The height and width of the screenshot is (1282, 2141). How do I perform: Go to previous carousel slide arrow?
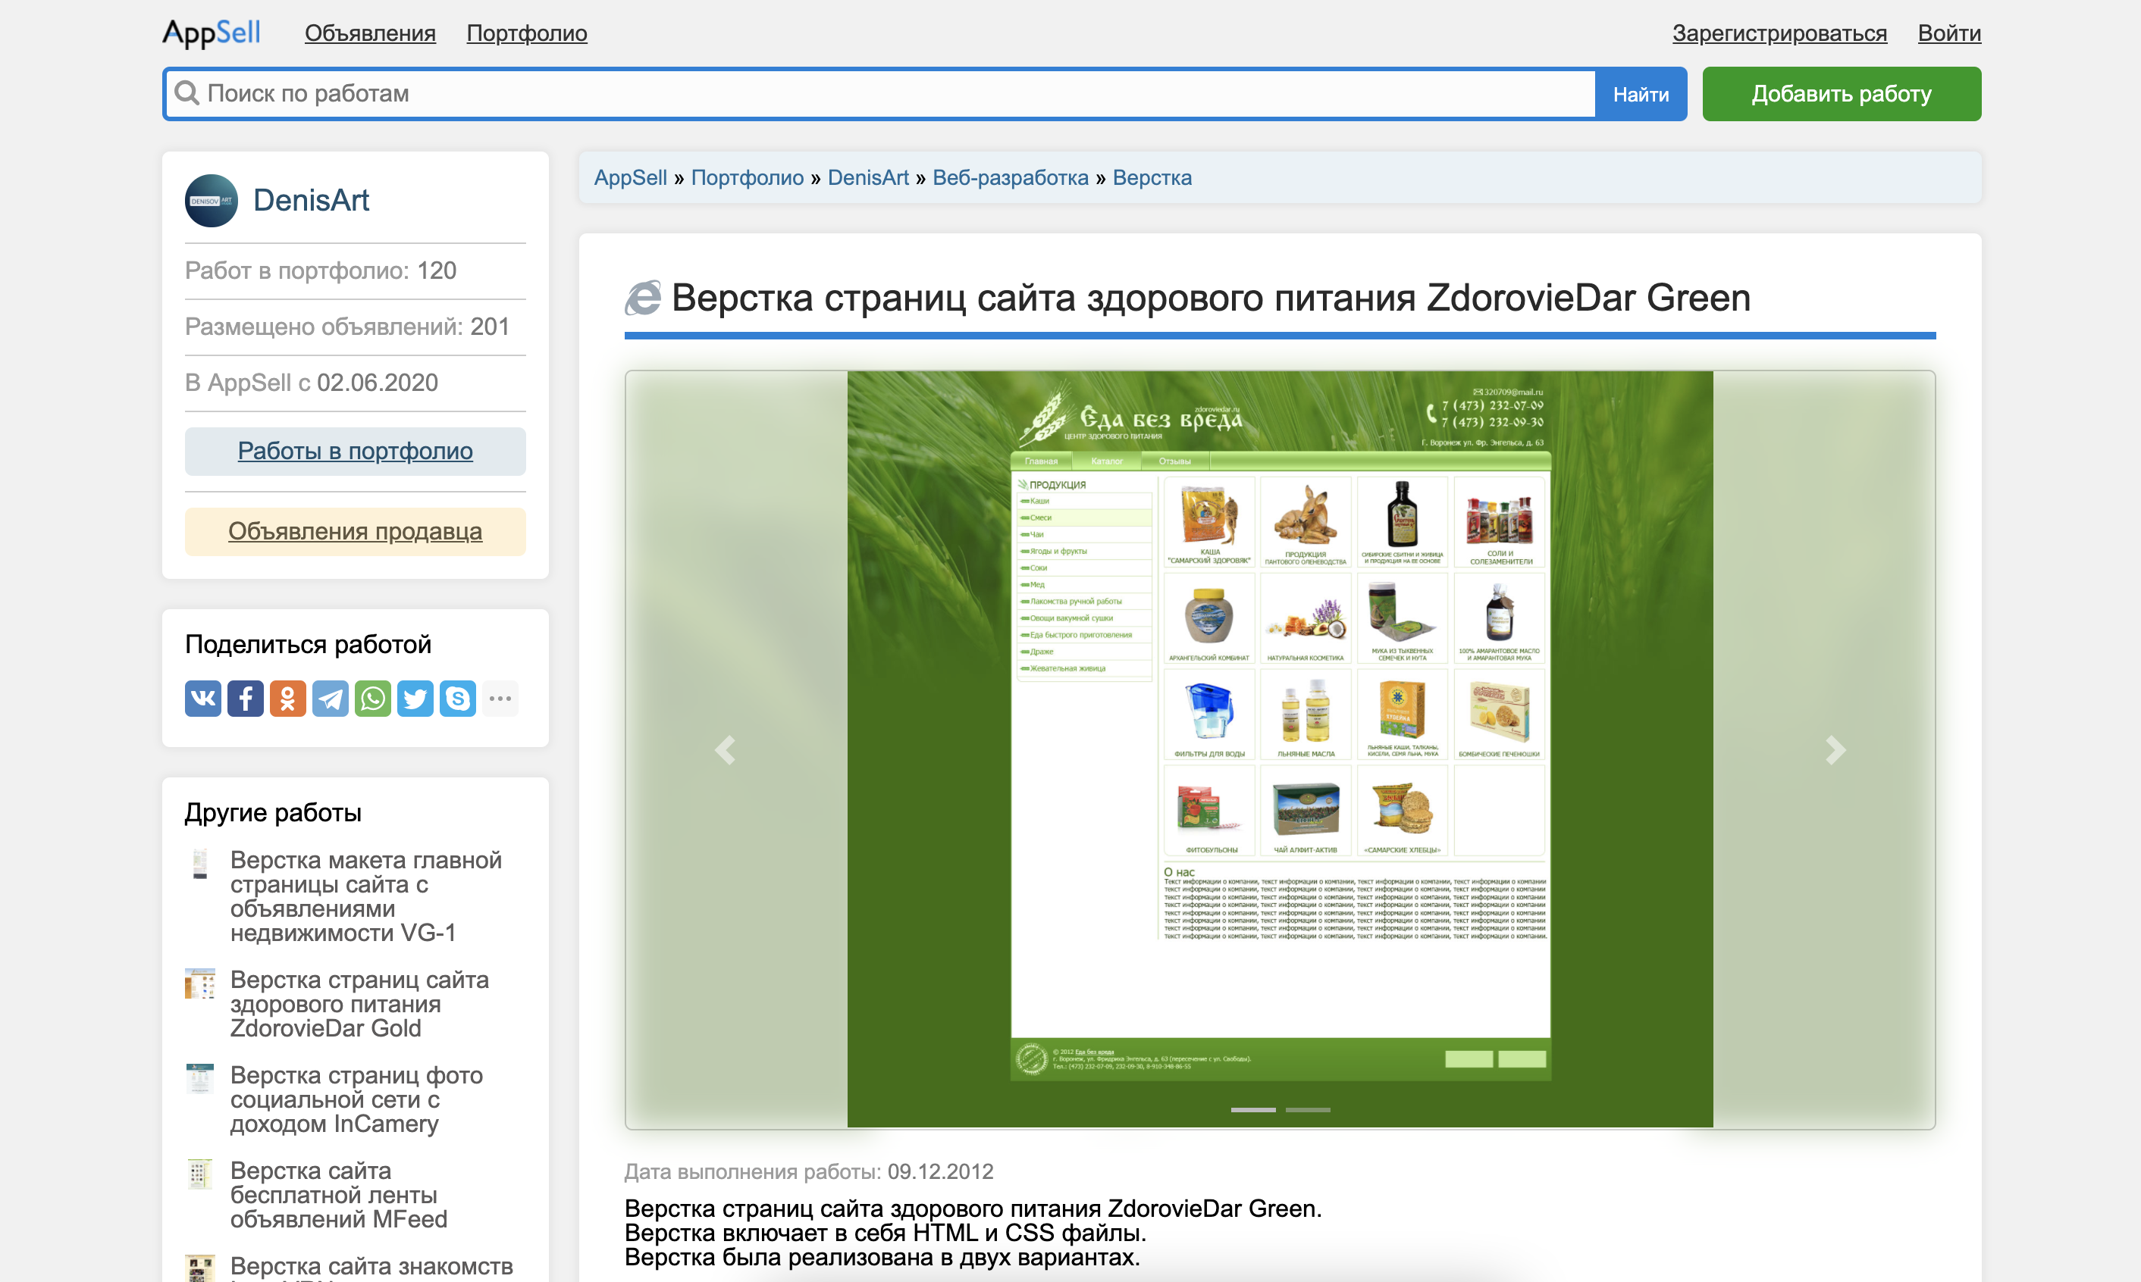coord(726,750)
